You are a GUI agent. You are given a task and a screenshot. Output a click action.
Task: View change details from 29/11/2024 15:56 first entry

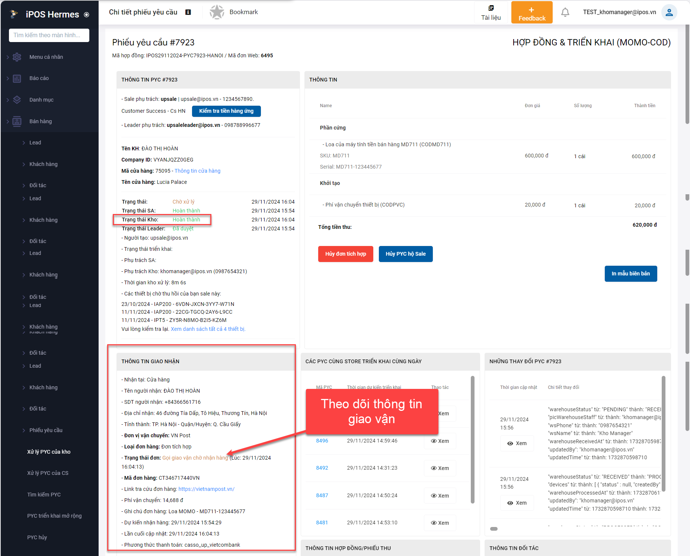click(517, 443)
